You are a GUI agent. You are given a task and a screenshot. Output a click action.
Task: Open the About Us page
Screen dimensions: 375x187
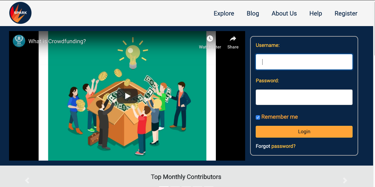coord(284,13)
